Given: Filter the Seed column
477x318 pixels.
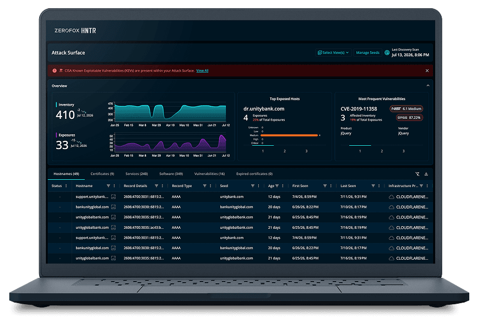Looking at the screenshot, I should pyautogui.click(x=253, y=185).
